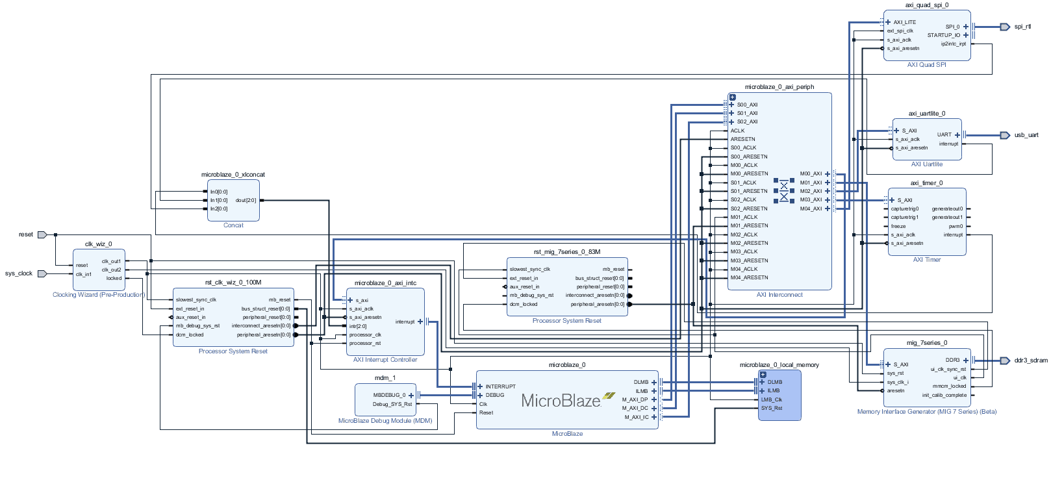Screen dimensions: 1051x493
Task: Click the AXI Interrupt Controller label
Action: [385, 360]
